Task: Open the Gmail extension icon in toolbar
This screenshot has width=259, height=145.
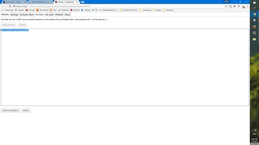Action: click(230, 6)
